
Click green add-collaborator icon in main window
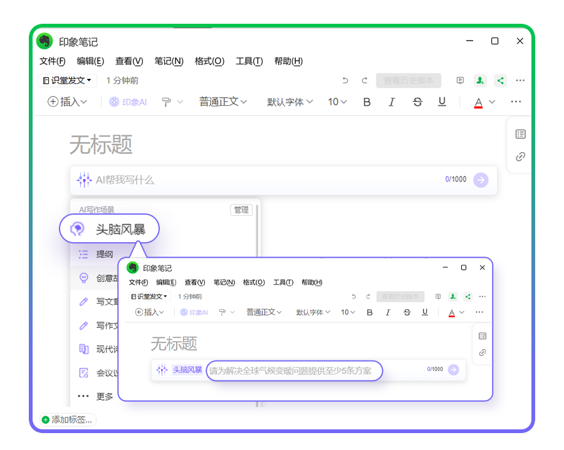480,81
